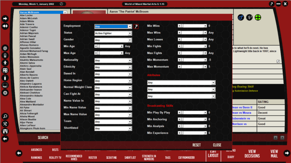Click the magnifying glass search icon
Screen dimensions: 291x163
(5, 116)
